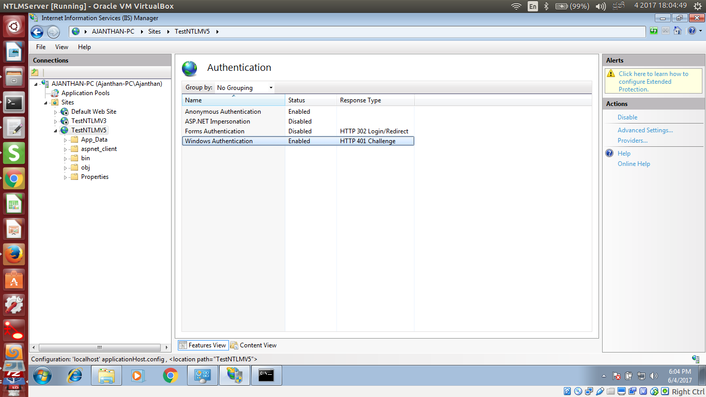Click the network icon in the Windows tray
This screenshot has height=397, width=706.
(x=641, y=376)
